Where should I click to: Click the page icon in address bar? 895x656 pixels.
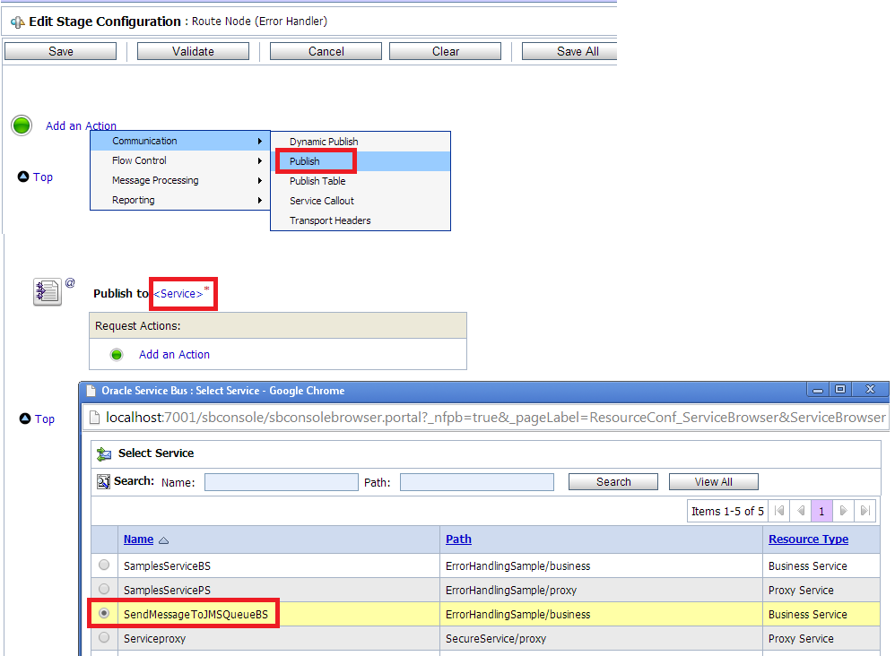95,418
